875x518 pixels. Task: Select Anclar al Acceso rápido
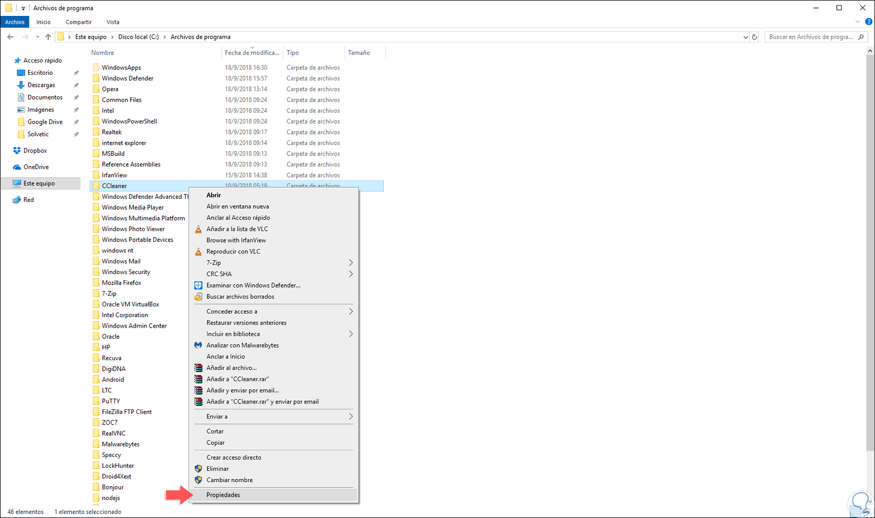(x=274, y=218)
